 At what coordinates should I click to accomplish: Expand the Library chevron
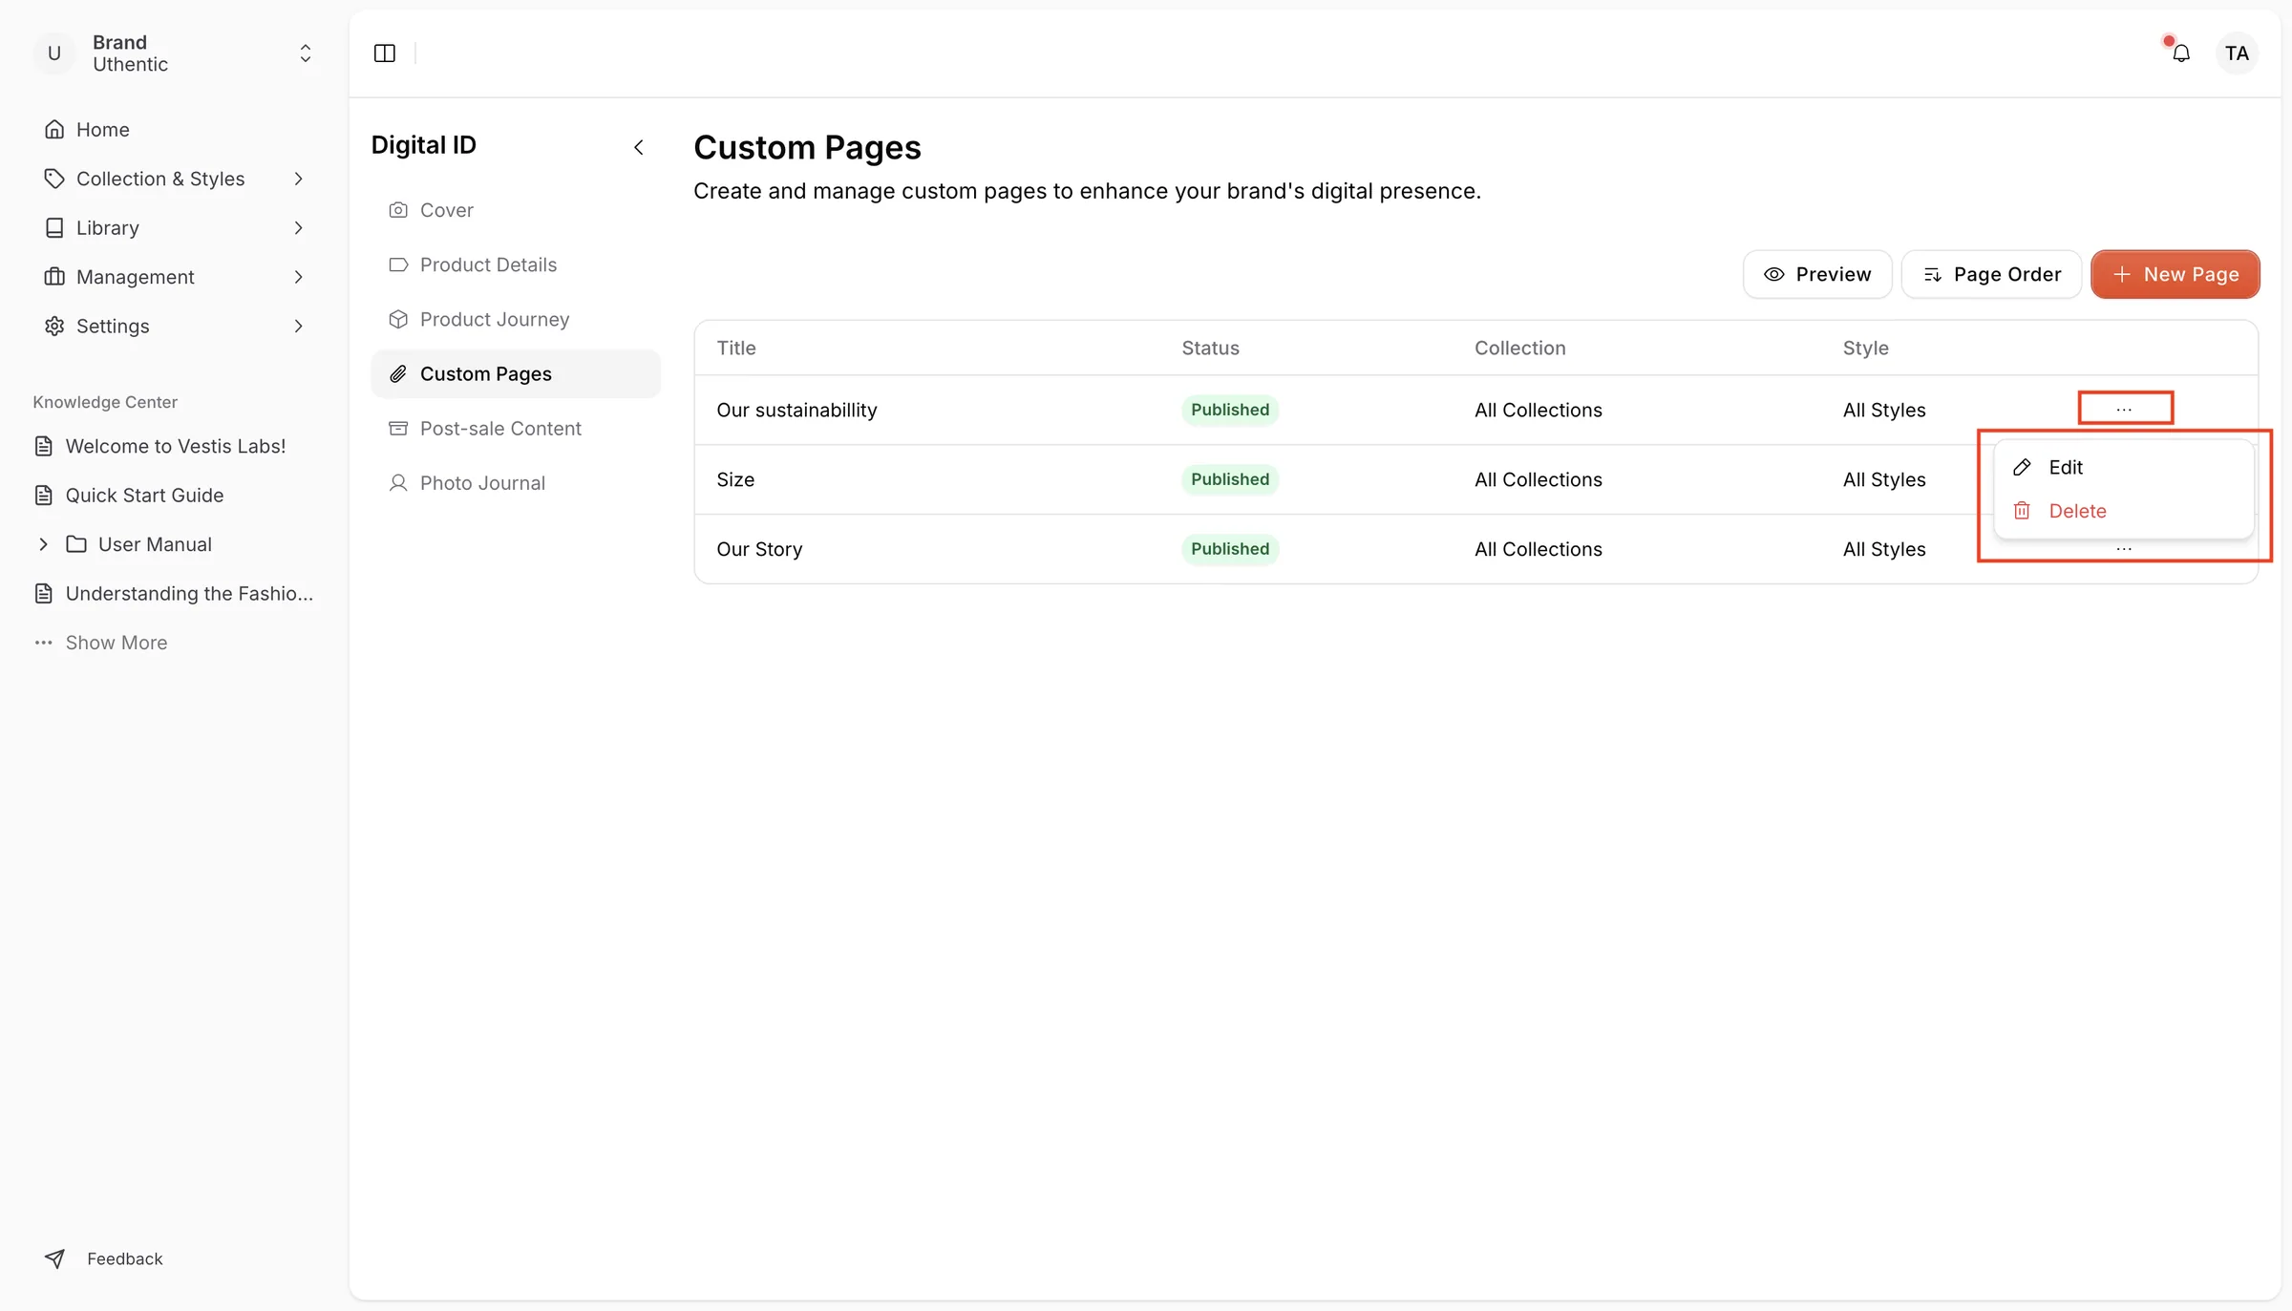tap(299, 227)
